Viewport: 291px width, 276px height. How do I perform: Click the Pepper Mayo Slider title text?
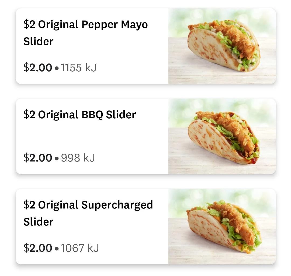85,25
